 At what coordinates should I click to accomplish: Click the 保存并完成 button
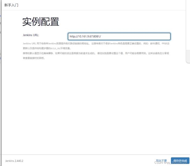pos(180,160)
